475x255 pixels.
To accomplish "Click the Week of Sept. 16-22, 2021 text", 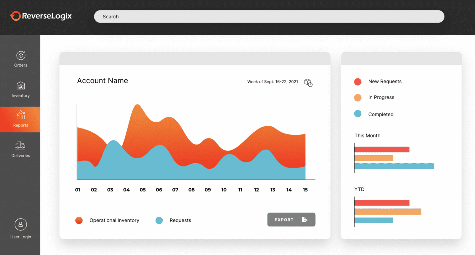I will (x=273, y=82).
